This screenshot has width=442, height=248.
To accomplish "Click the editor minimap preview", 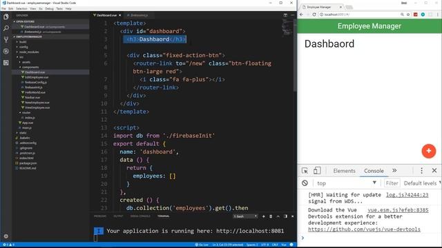I will [x=287, y=28].
